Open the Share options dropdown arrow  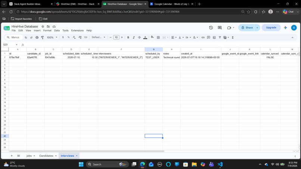[x=257, y=28]
